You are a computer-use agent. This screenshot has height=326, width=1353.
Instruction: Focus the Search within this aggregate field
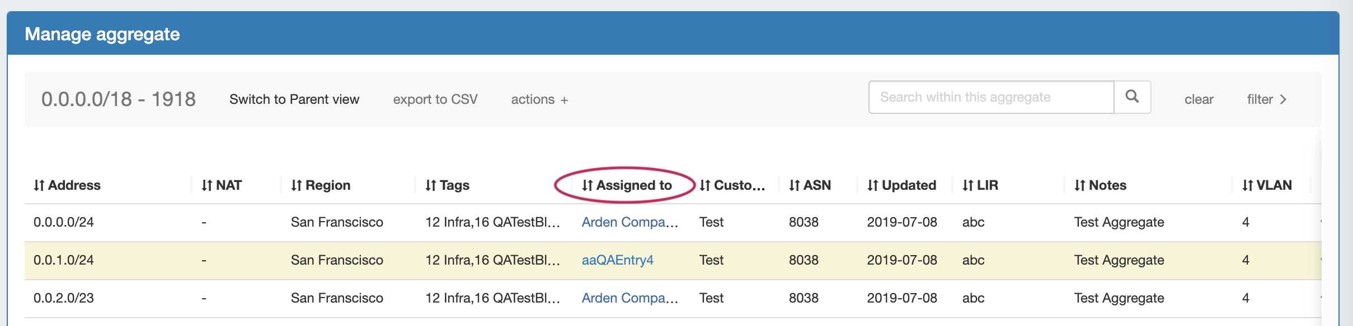coord(990,97)
